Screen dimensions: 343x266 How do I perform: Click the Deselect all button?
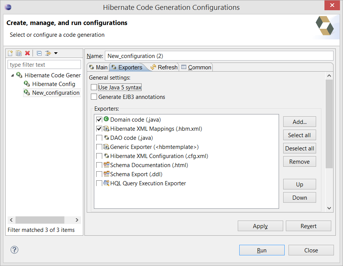point(299,148)
